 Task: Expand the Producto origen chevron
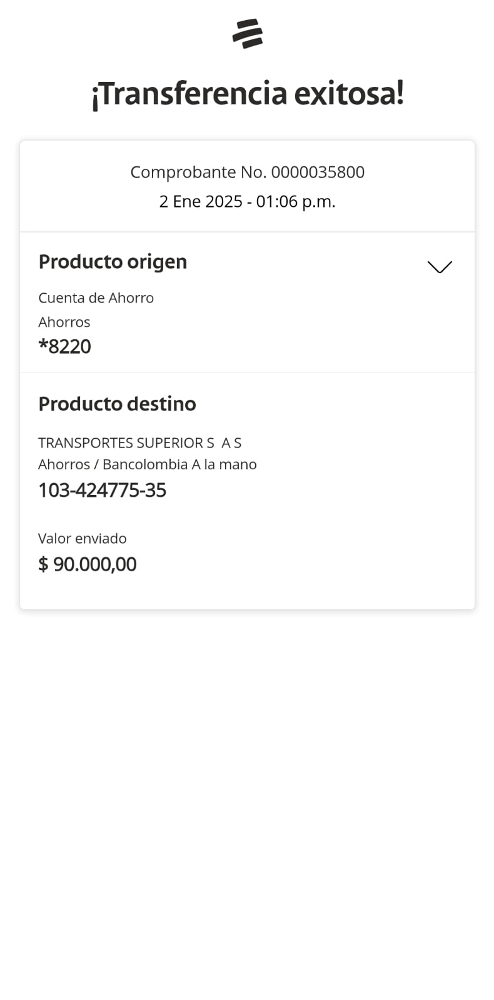pos(440,267)
